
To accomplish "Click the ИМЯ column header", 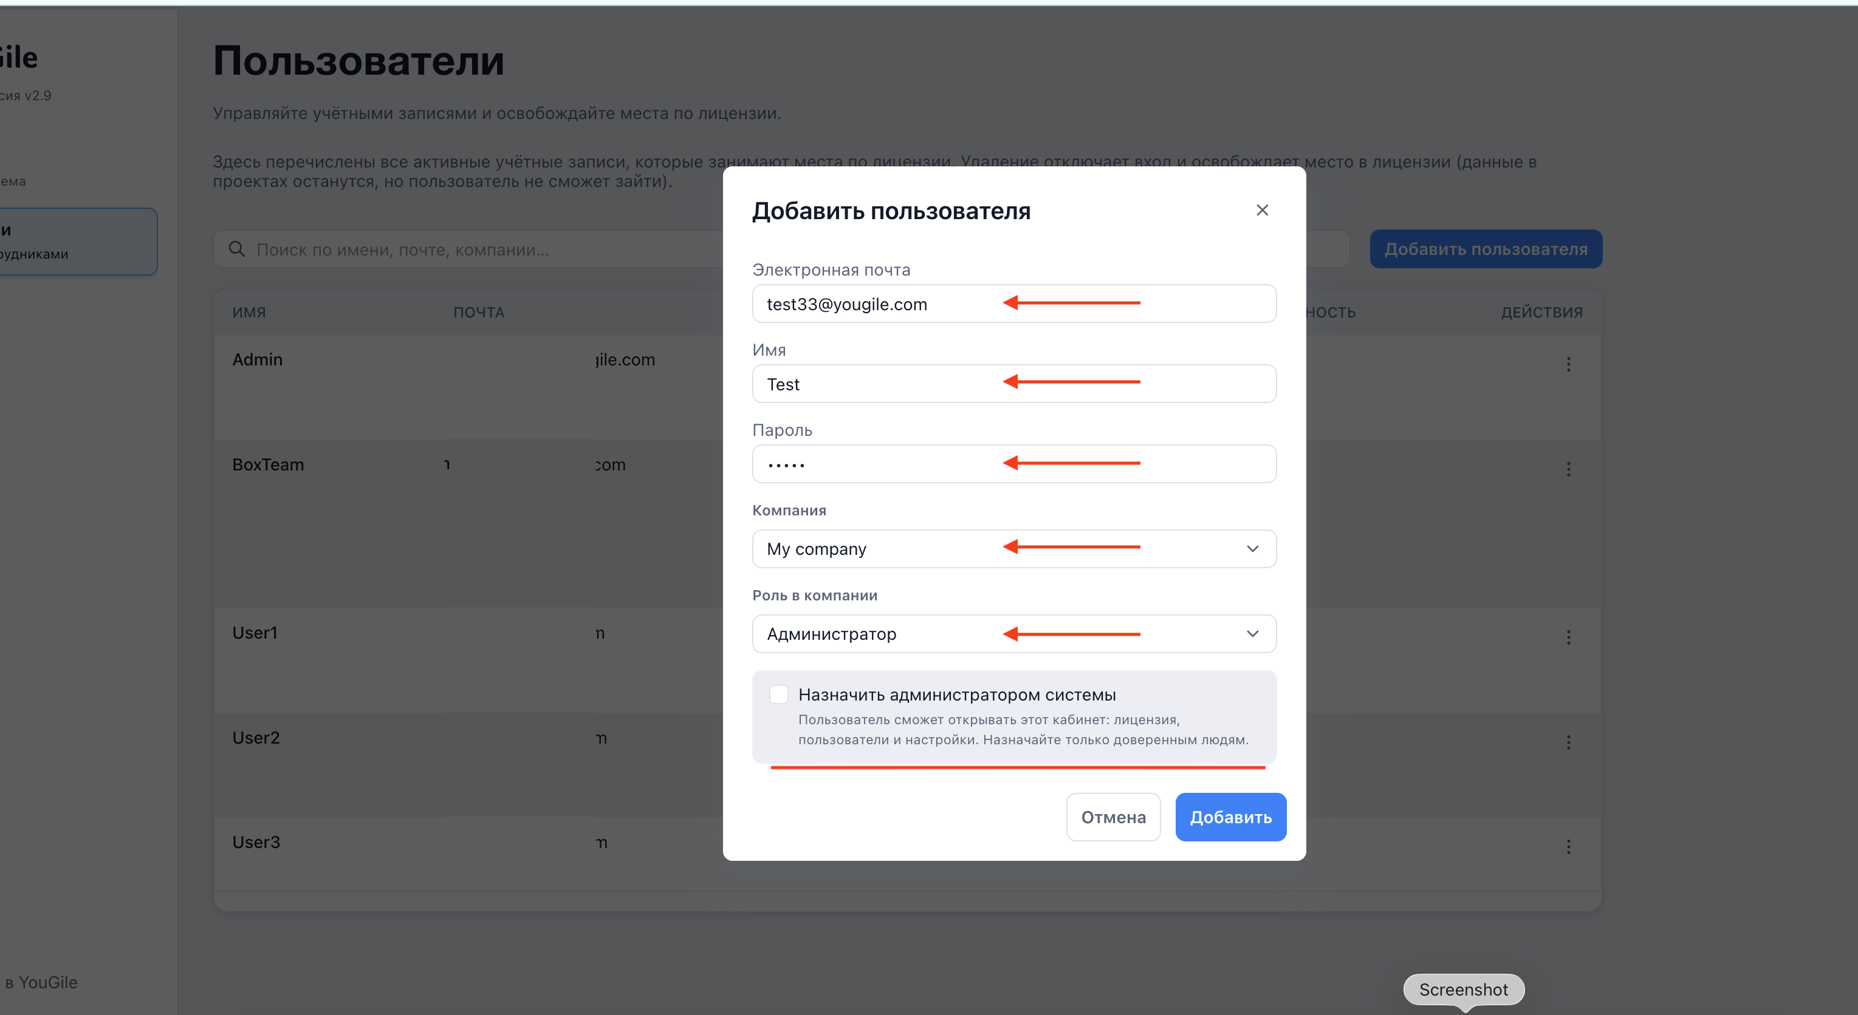I will pyautogui.click(x=249, y=312).
